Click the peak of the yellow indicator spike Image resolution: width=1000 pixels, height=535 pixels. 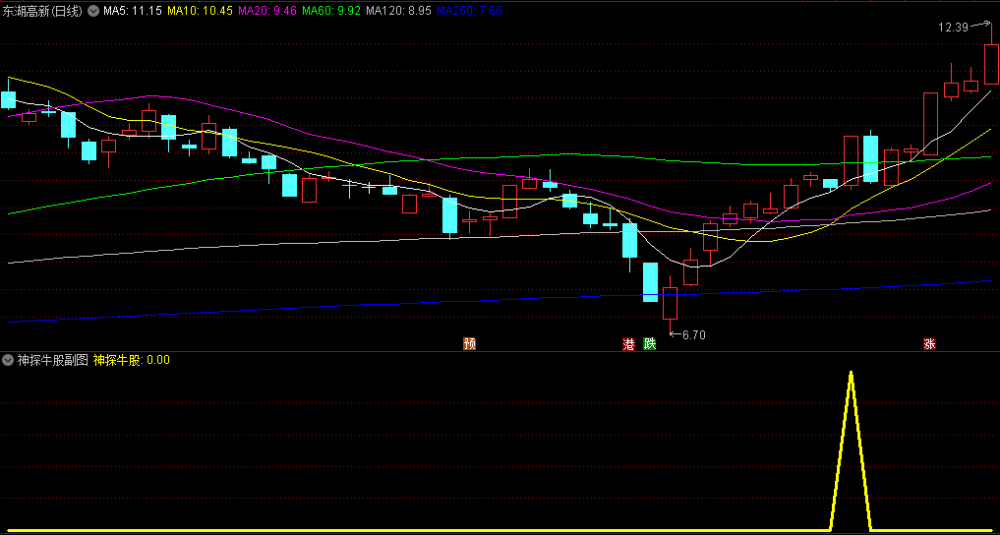click(x=851, y=373)
